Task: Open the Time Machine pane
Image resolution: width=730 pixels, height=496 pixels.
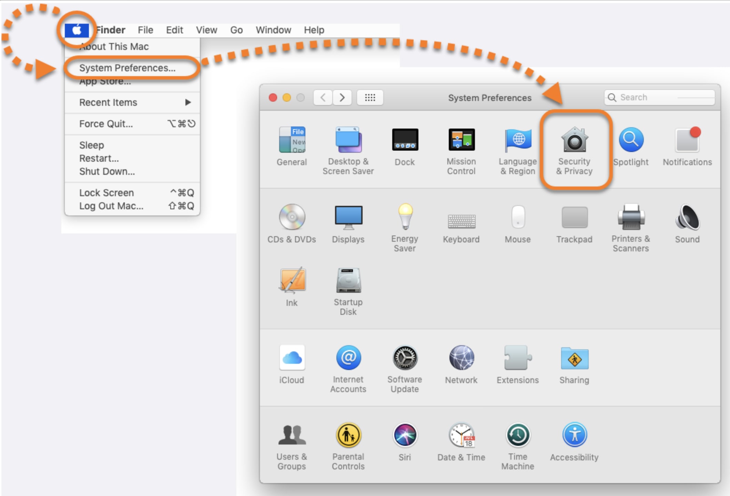Action: 518,435
